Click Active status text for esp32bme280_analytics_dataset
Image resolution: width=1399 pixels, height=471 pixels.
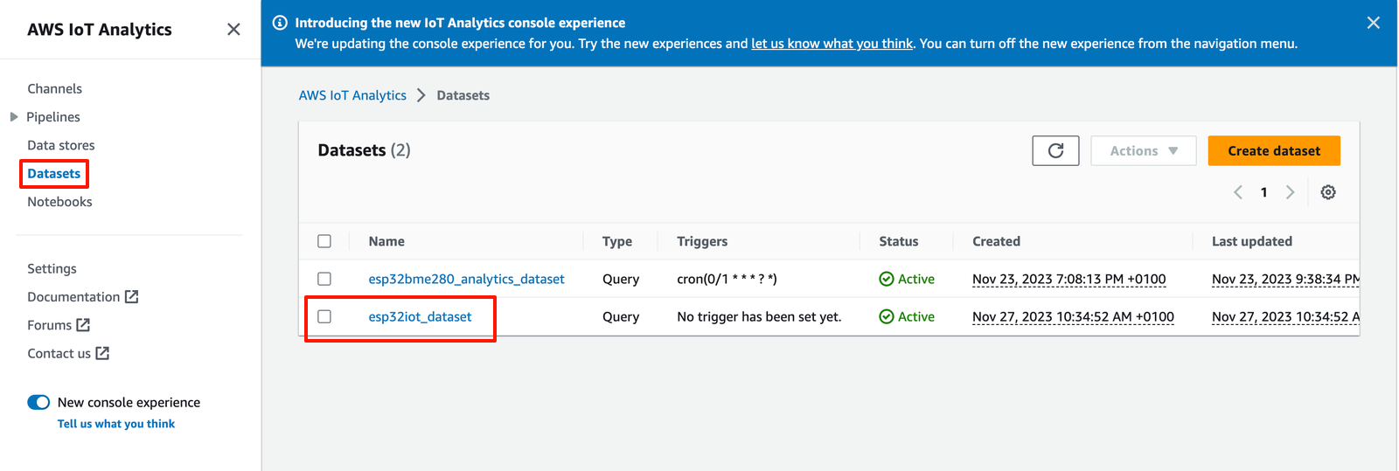(x=916, y=279)
